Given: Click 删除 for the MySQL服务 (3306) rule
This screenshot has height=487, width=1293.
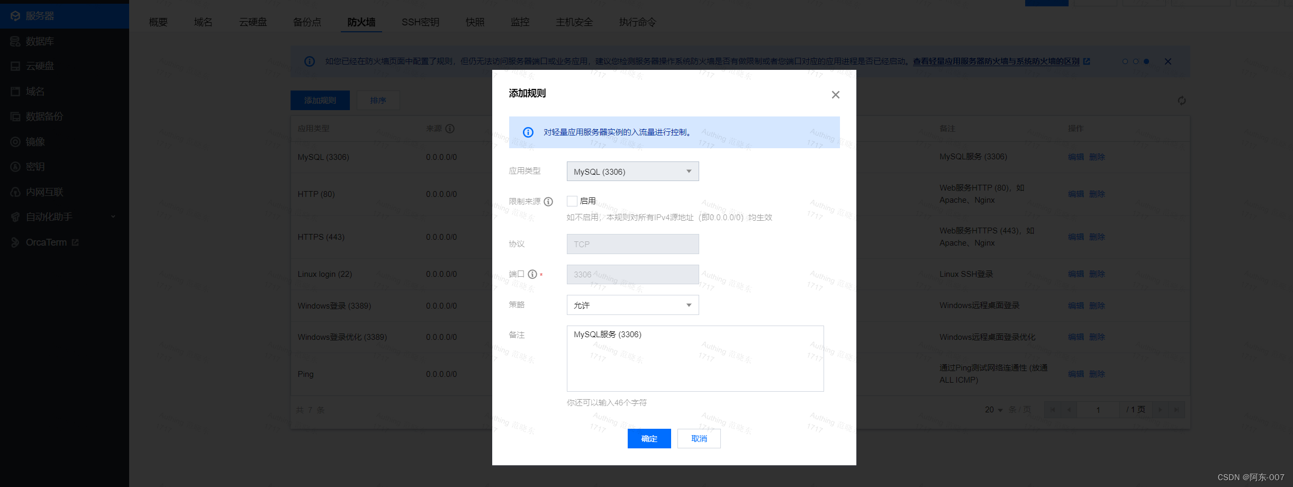Looking at the screenshot, I should pyautogui.click(x=1097, y=157).
